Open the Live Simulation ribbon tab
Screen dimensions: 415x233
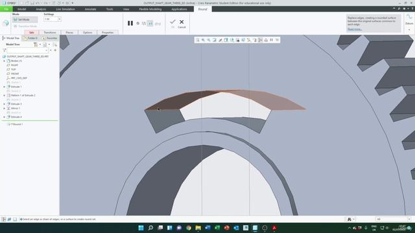[65, 9]
